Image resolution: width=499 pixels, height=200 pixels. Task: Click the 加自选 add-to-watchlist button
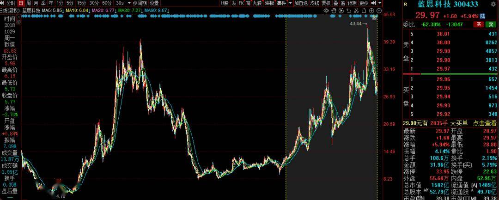[x=300, y=3]
